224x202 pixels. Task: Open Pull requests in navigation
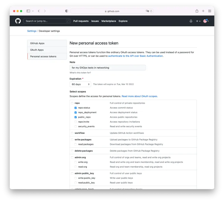(x=81, y=21)
